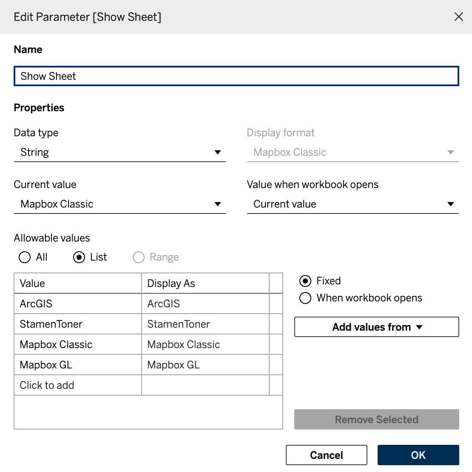472x472 pixels.
Task: Click in the Show Sheet name field
Action: 236,76
